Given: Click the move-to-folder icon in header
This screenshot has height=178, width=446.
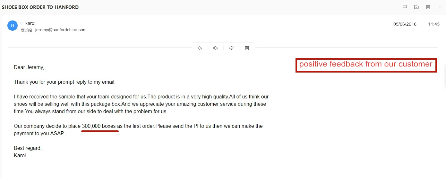Looking at the screenshot, I should (416, 7).
